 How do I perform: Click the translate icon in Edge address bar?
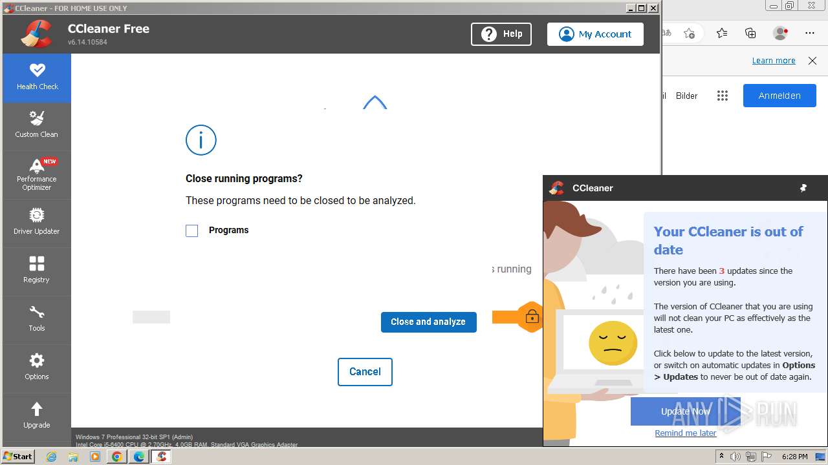coord(666,33)
